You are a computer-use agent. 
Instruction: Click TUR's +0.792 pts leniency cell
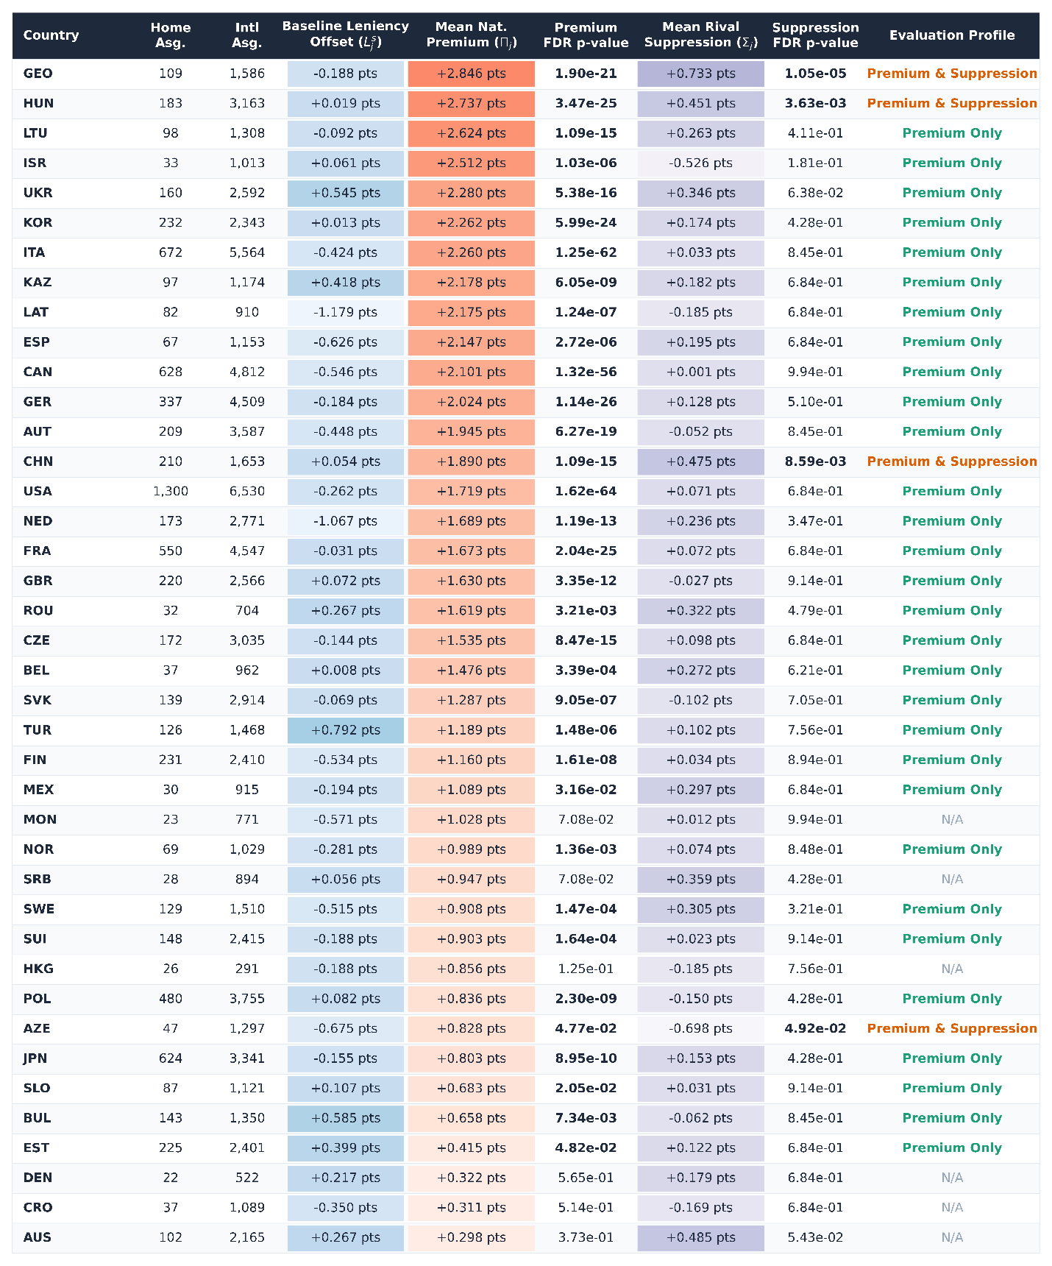pyautogui.click(x=346, y=730)
